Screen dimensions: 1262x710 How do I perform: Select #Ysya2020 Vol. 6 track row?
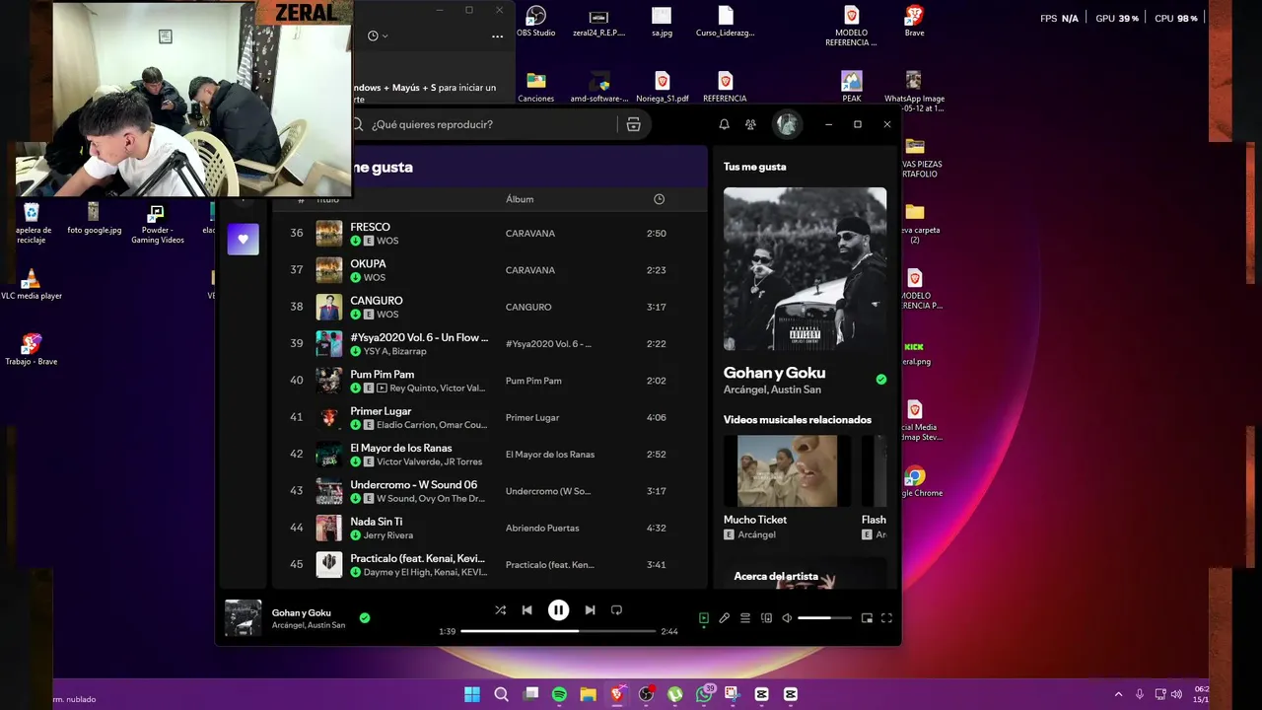tap(488, 343)
